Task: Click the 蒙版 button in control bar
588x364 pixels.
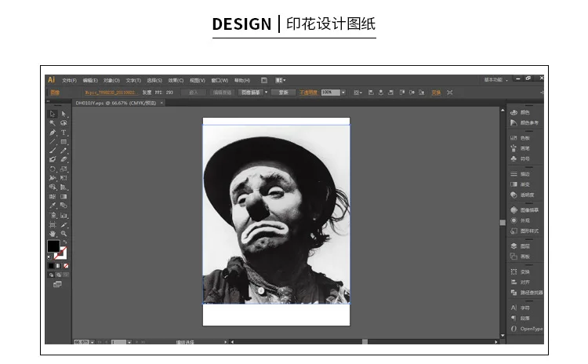Action: [x=284, y=93]
